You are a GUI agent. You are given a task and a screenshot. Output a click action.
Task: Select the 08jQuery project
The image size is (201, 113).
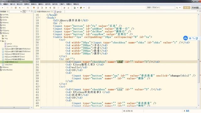click(6, 33)
